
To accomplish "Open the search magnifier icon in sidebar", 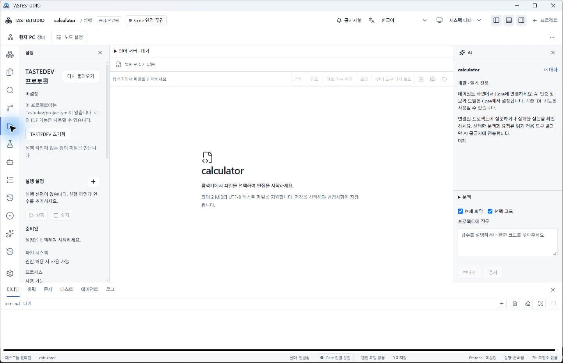I will coord(10,90).
